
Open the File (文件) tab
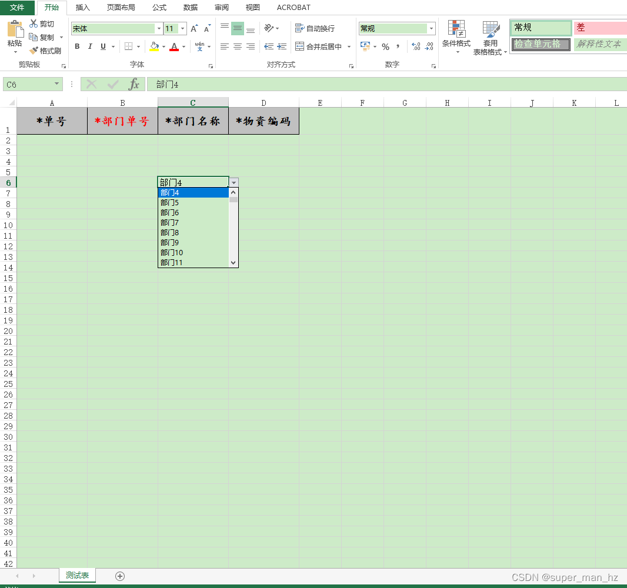tap(17, 8)
